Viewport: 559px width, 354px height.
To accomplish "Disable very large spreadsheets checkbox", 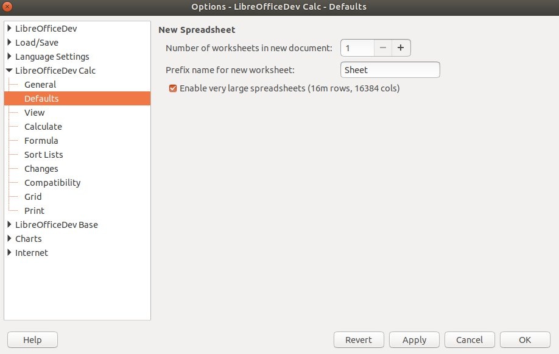I will (173, 88).
